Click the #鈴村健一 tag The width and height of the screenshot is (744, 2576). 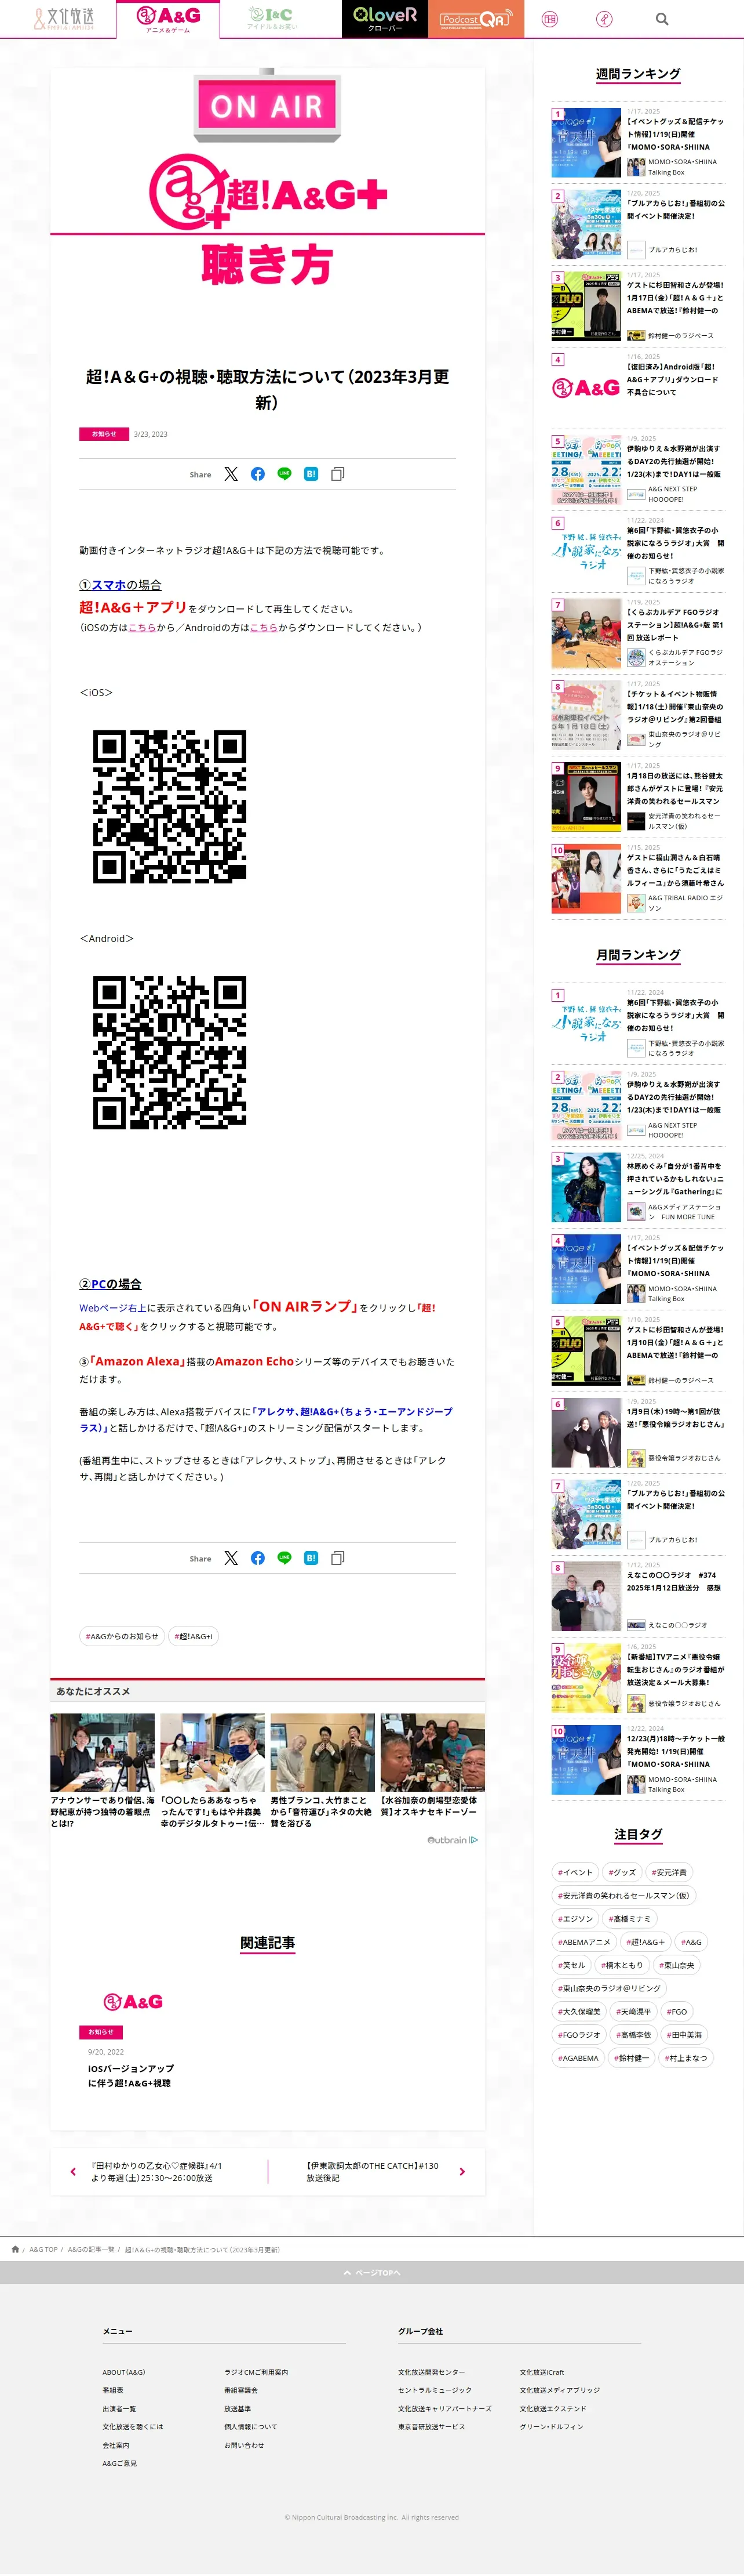click(630, 2058)
